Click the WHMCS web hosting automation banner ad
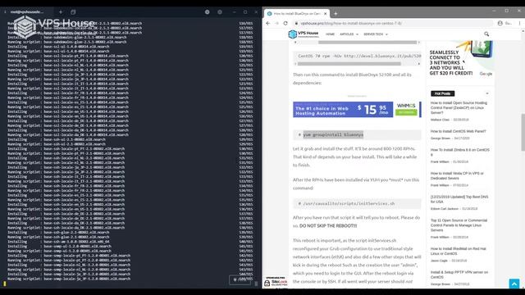The width and height of the screenshot is (525, 295). [357, 109]
